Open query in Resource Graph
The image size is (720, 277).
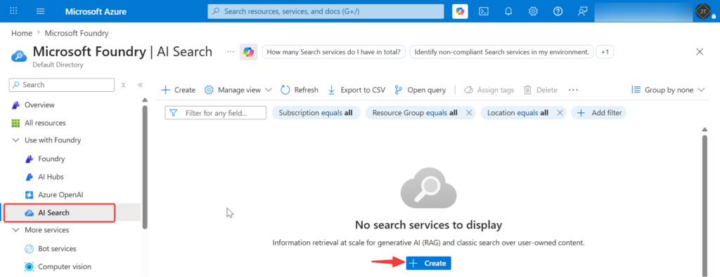coord(420,90)
